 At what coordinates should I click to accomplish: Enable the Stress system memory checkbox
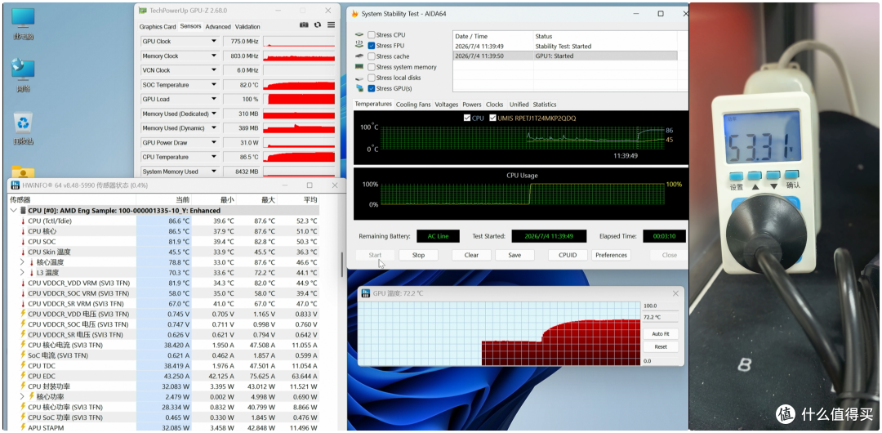click(372, 67)
